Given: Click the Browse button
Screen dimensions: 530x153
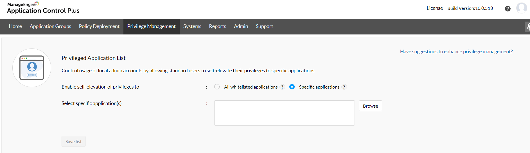Looking at the screenshot, I should pyautogui.click(x=370, y=106).
